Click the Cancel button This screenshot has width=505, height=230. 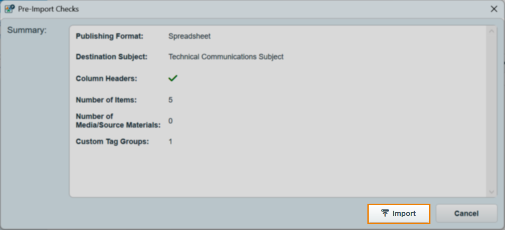click(466, 214)
